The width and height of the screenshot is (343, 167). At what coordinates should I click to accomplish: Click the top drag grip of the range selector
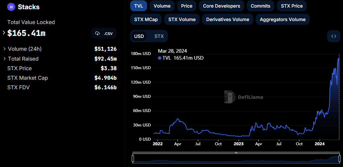click(236, 153)
